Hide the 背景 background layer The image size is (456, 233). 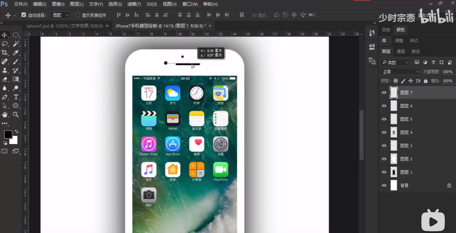[x=384, y=185]
